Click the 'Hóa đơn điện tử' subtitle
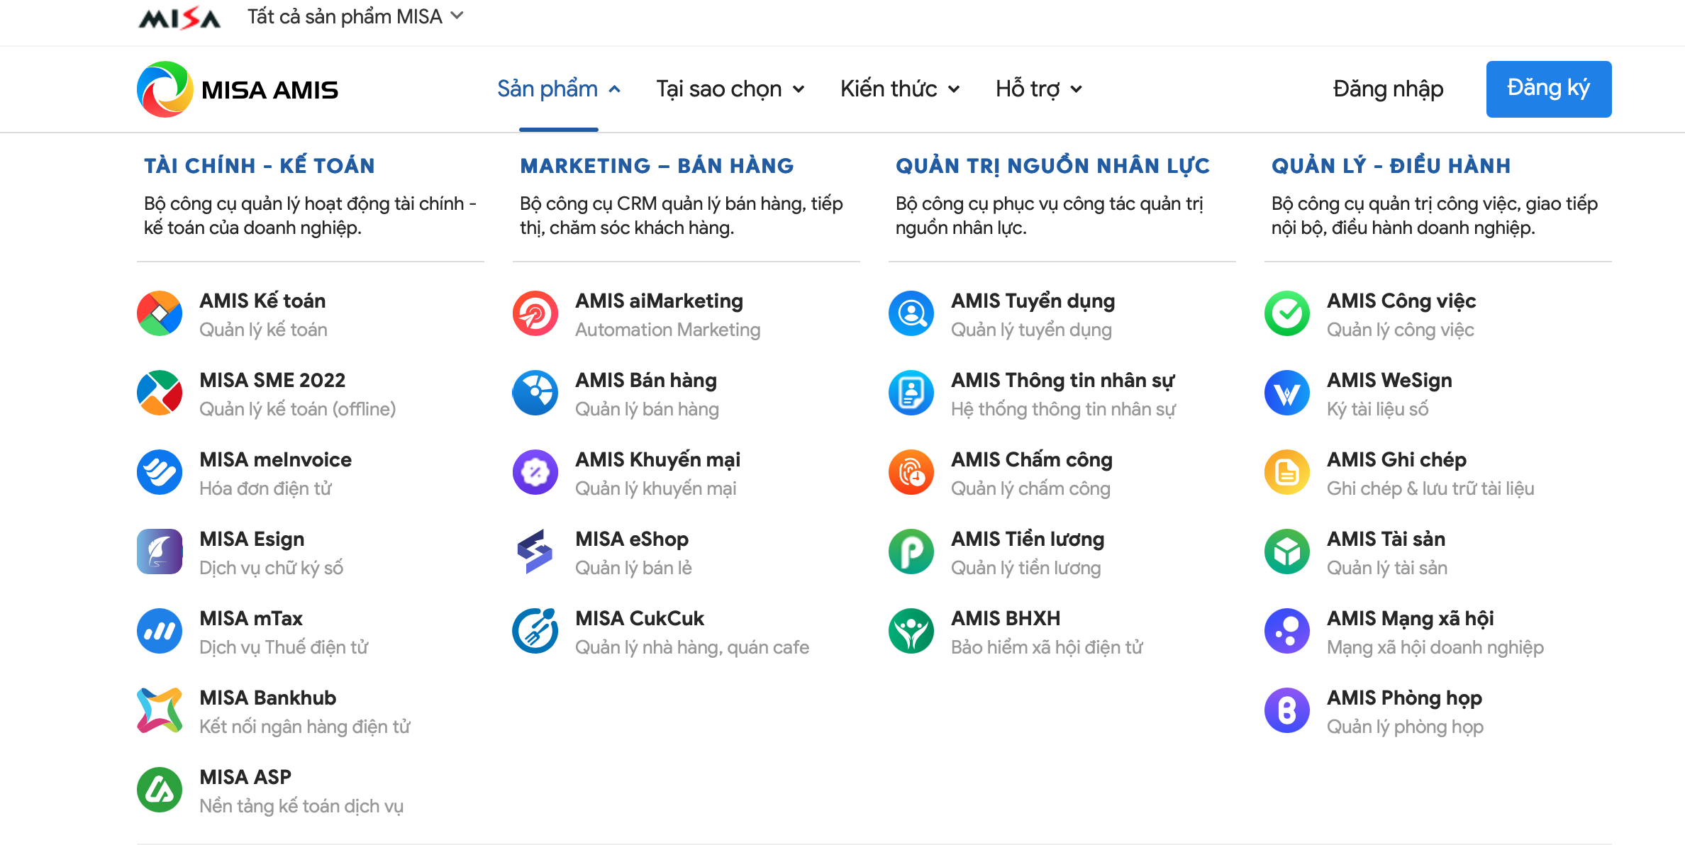 [265, 488]
